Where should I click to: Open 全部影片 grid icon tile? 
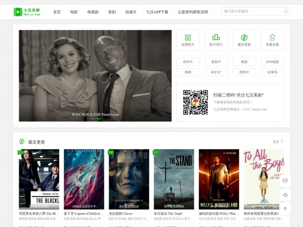(x=188, y=40)
